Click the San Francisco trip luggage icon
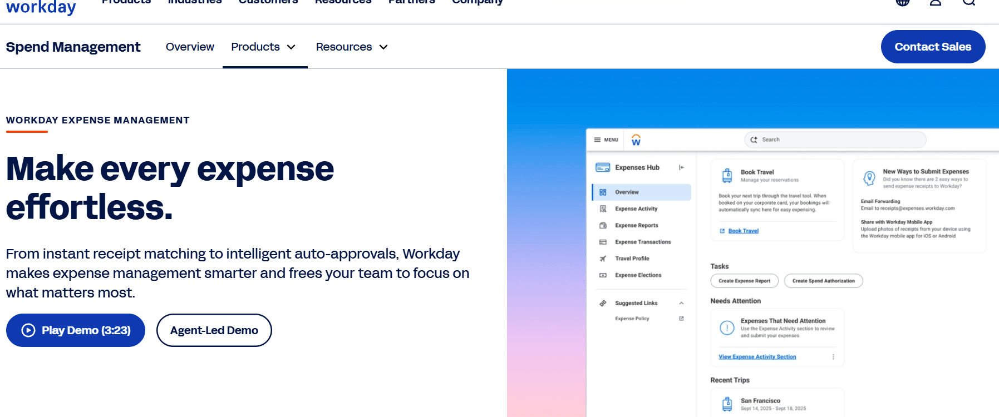Screen dimensions: 999x417 point(727,404)
